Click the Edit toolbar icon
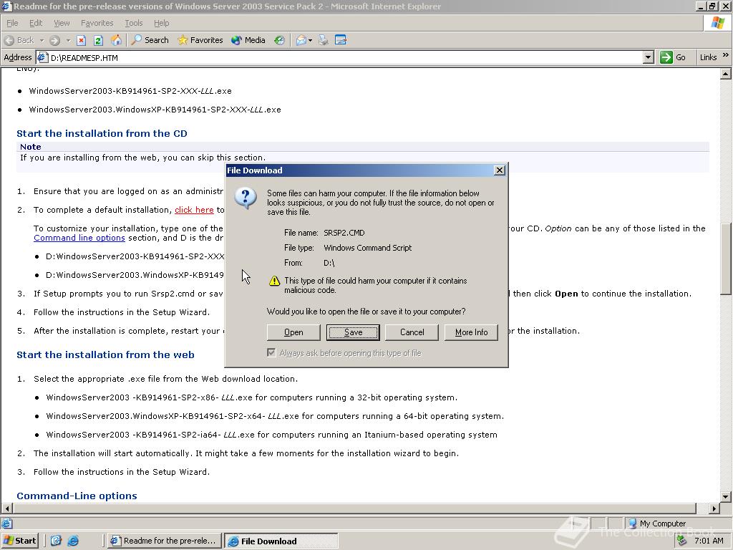Viewport: 733px width, 550px height. click(341, 40)
